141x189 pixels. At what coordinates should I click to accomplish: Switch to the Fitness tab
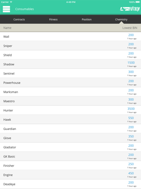pos(53,19)
